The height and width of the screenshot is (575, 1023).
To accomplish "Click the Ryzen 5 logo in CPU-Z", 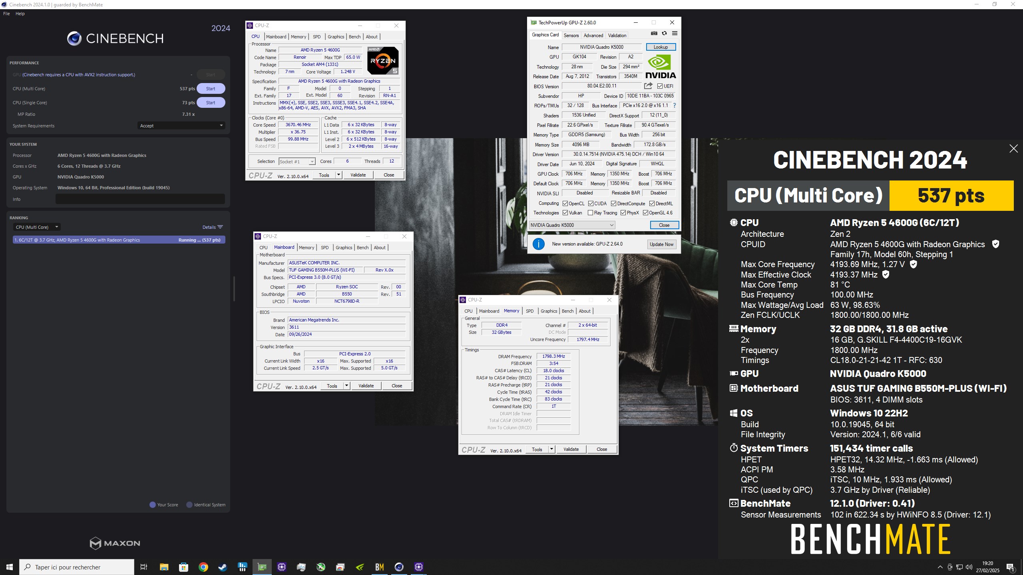I will click(x=382, y=61).
